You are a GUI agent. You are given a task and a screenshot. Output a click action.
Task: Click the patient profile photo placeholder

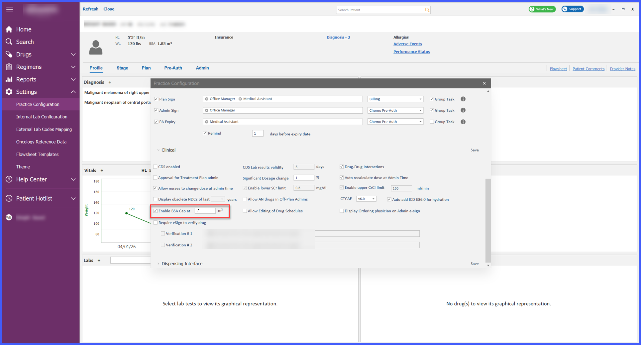96,48
